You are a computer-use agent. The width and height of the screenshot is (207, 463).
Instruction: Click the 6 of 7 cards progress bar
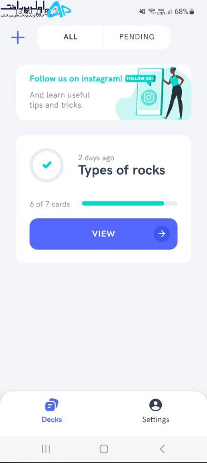[129, 204]
